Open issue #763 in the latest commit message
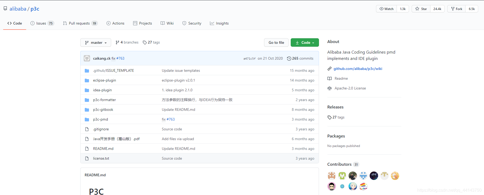484x195 pixels. click(x=120, y=58)
